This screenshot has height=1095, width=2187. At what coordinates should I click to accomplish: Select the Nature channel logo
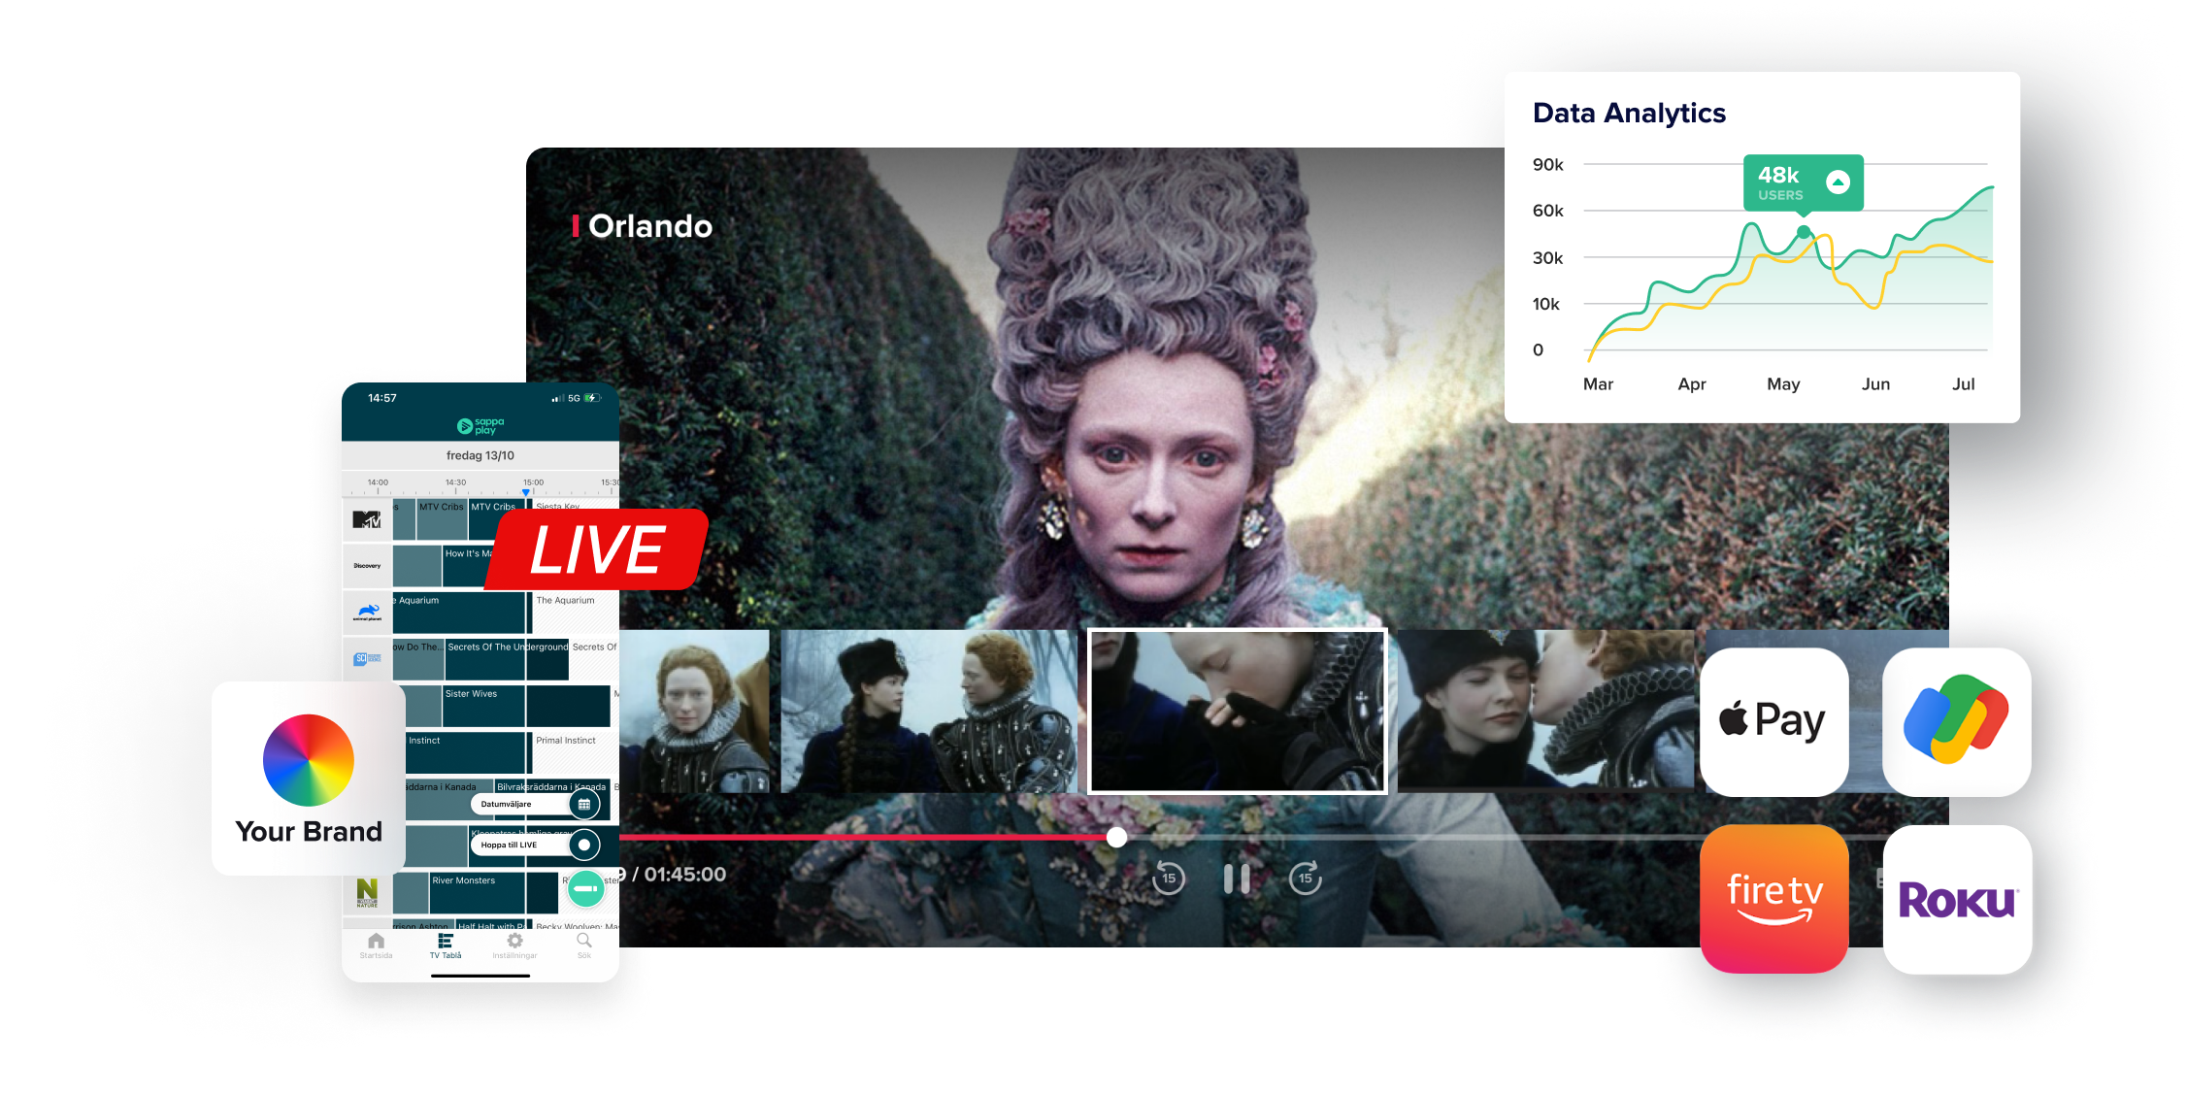pyautogui.click(x=367, y=893)
